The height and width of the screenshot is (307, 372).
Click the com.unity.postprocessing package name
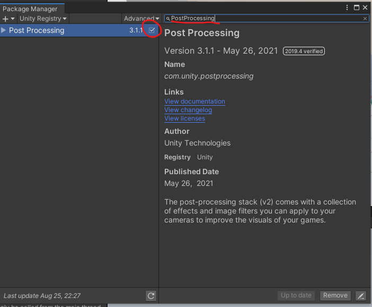209,76
